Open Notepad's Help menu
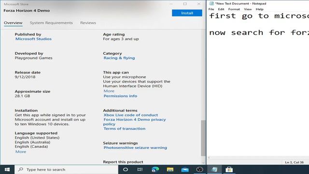 [260, 9]
